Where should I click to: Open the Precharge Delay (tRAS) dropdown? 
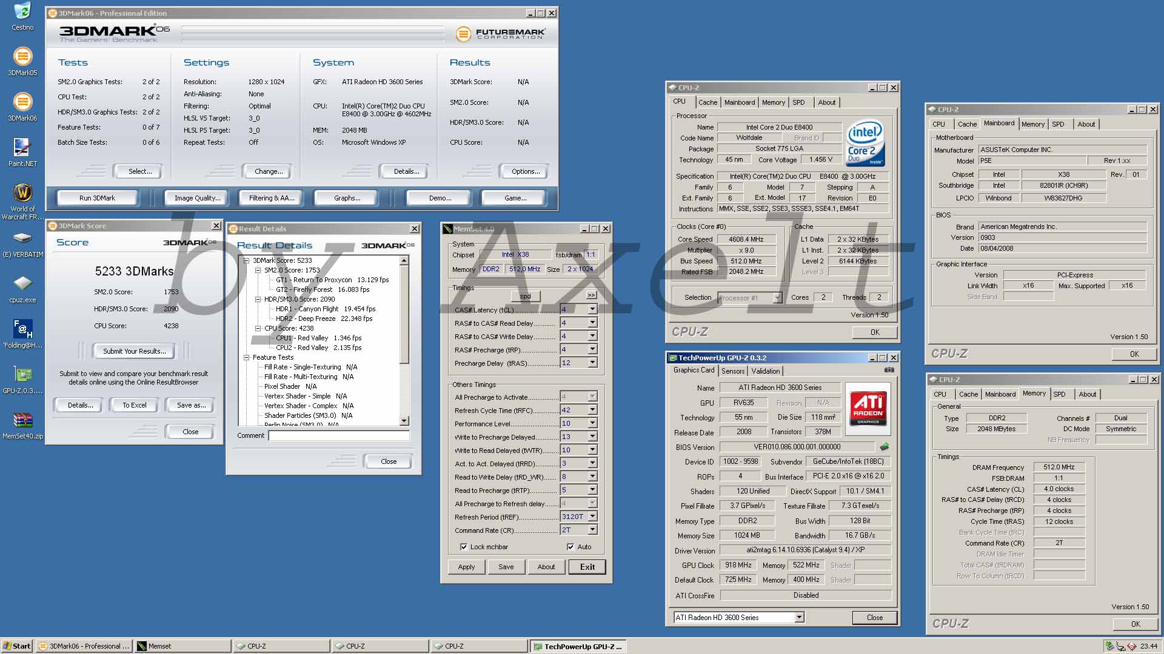point(592,363)
